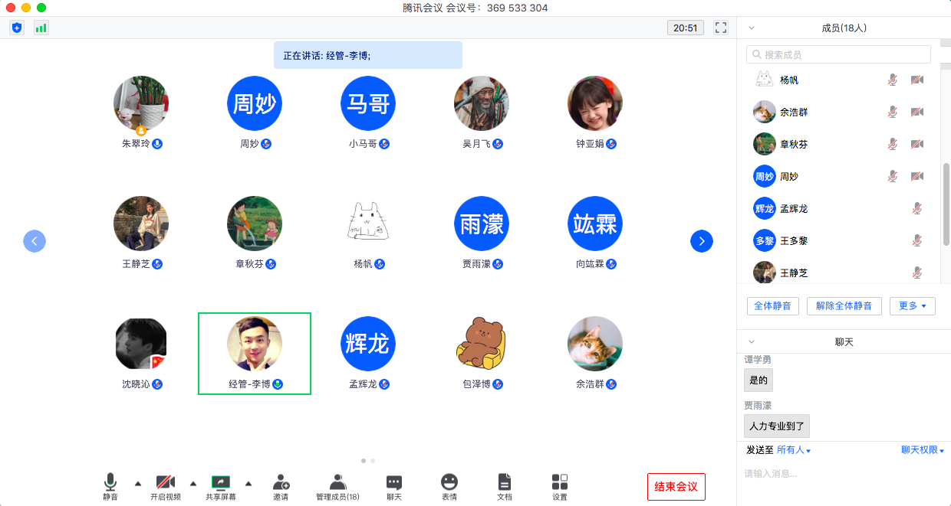Image resolution: width=951 pixels, height=506 pixels.
Task: Turn on video with camera button
Action: pyautogui.click(x=166, y=486)
